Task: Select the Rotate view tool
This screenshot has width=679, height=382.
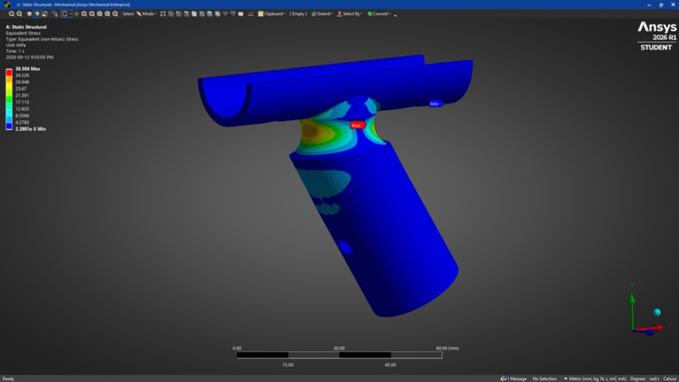Action: click(65, 14)
